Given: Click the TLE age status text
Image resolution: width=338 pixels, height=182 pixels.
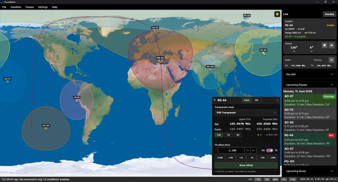Looking at the screenshot, I should click(22, 180).
